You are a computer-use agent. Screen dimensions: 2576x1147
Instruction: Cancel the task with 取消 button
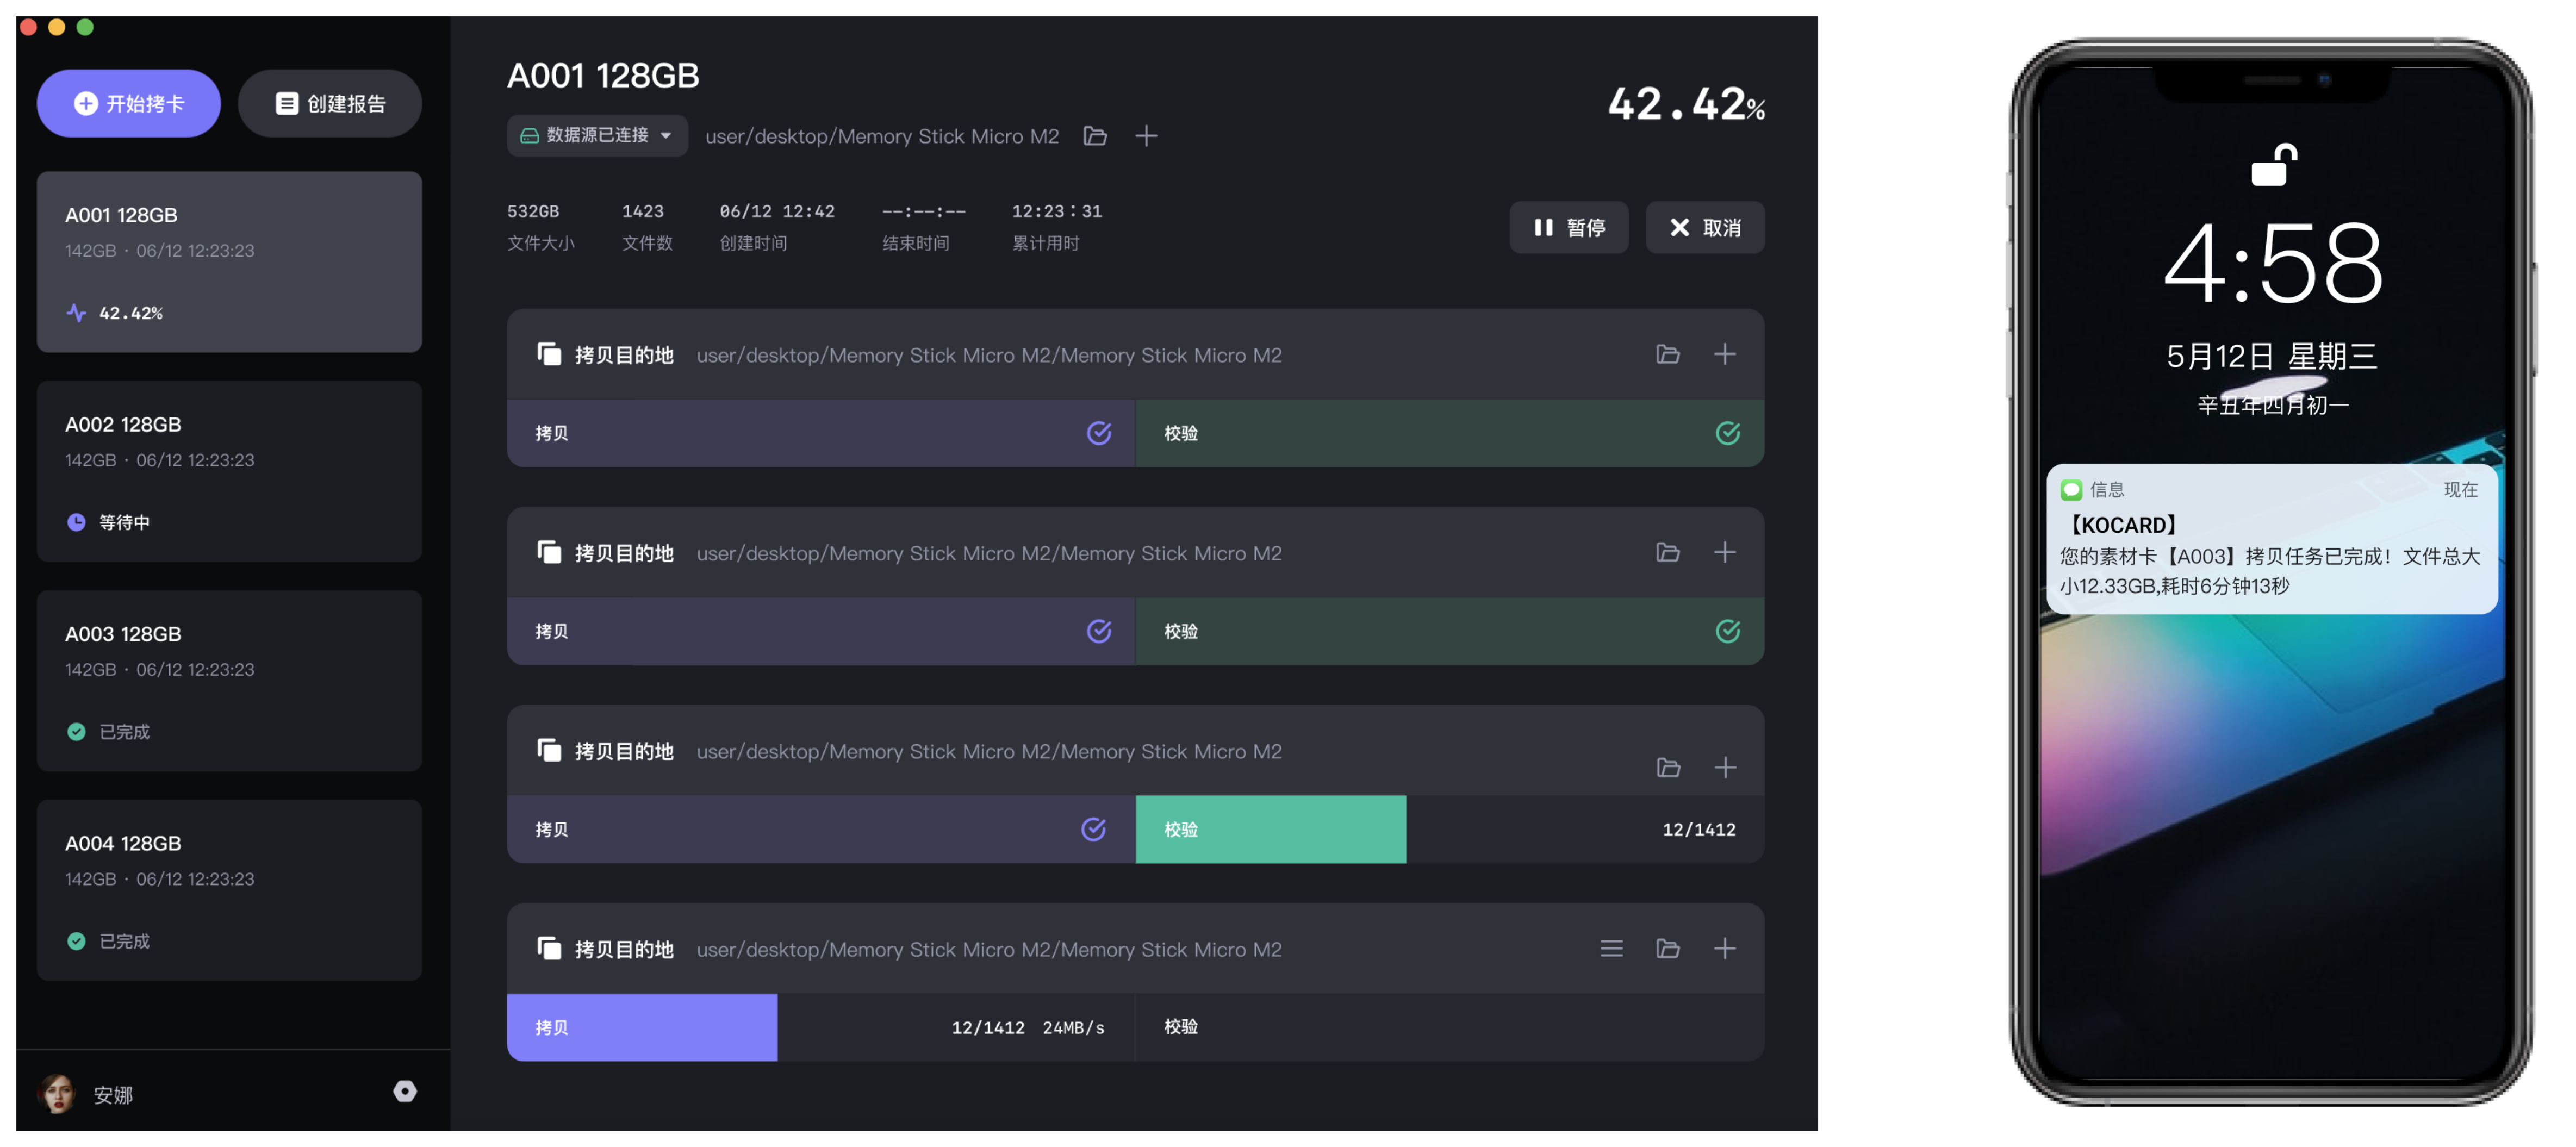click(1705, 227)
